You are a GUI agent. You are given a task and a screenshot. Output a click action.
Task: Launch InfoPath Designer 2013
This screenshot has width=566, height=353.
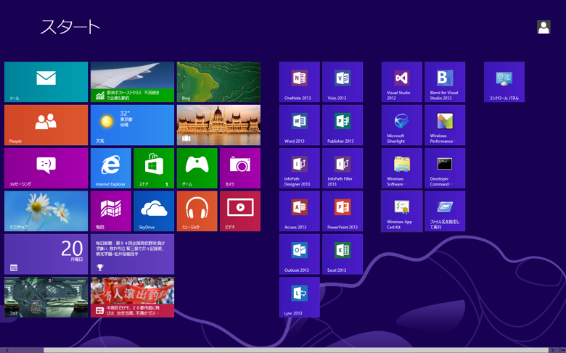coord(299,168)
